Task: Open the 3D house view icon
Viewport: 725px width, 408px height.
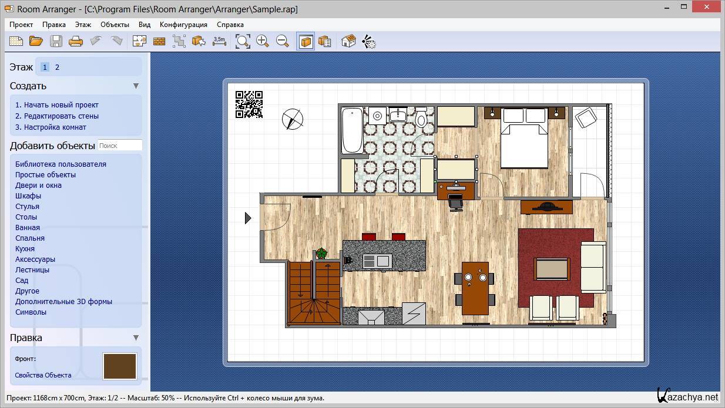Action: click(348, 41)
